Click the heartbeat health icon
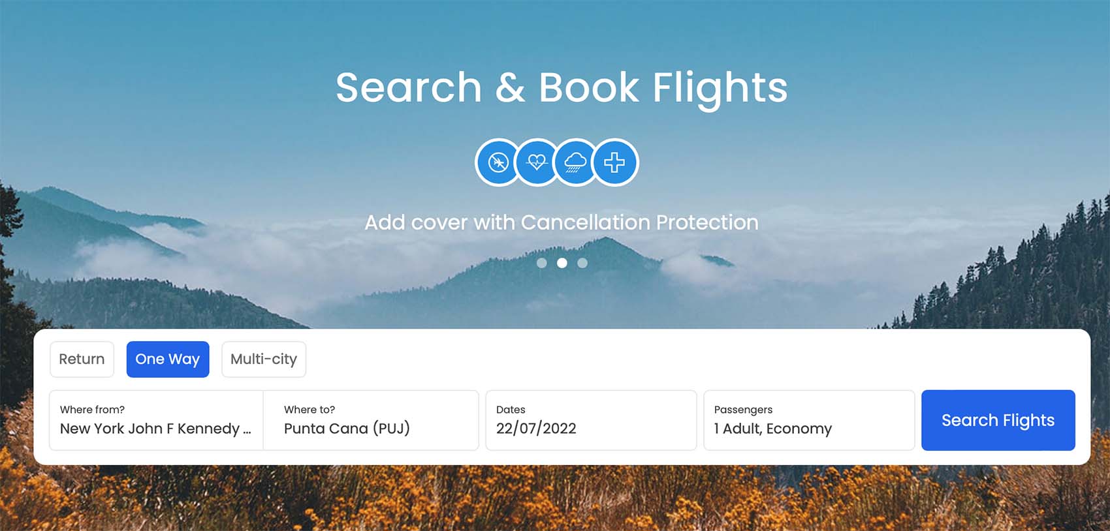Viewport: 1110px width, 531px height. point(537,162)
